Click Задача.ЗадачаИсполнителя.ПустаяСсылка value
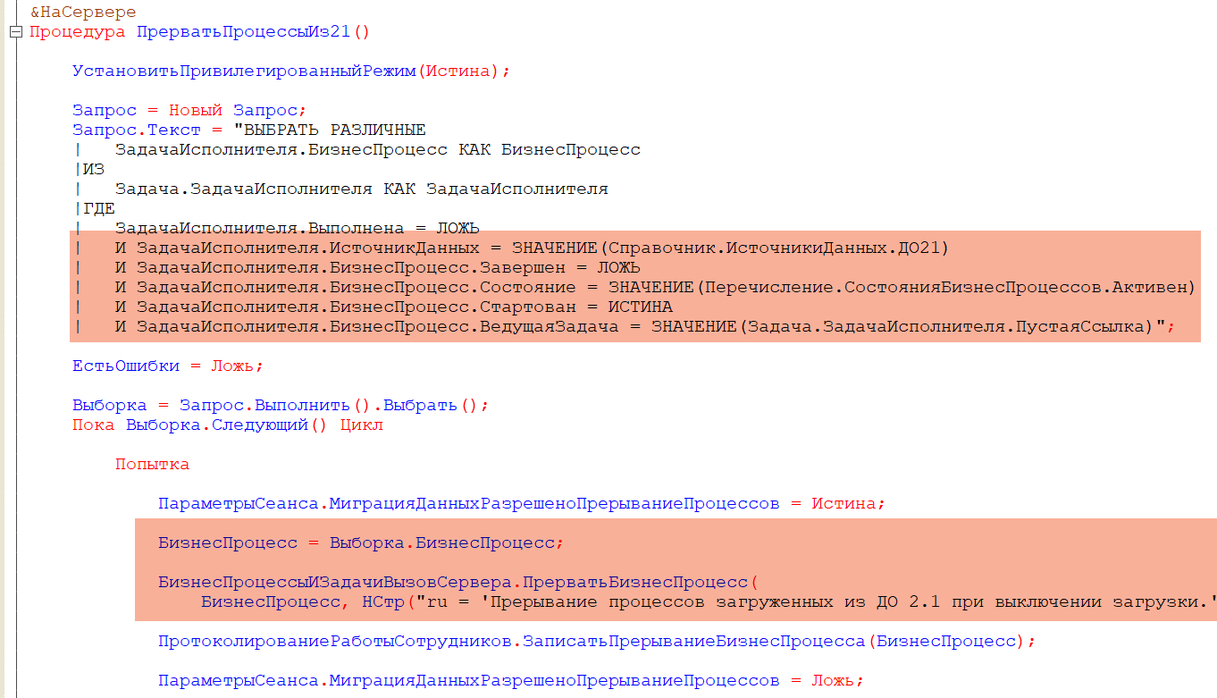Image resolution: width=1217 pixels, height=698 pixels. coord(946,327)
